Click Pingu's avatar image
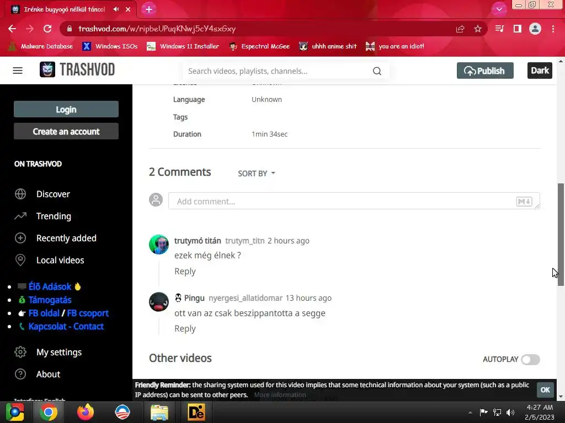 158,302
